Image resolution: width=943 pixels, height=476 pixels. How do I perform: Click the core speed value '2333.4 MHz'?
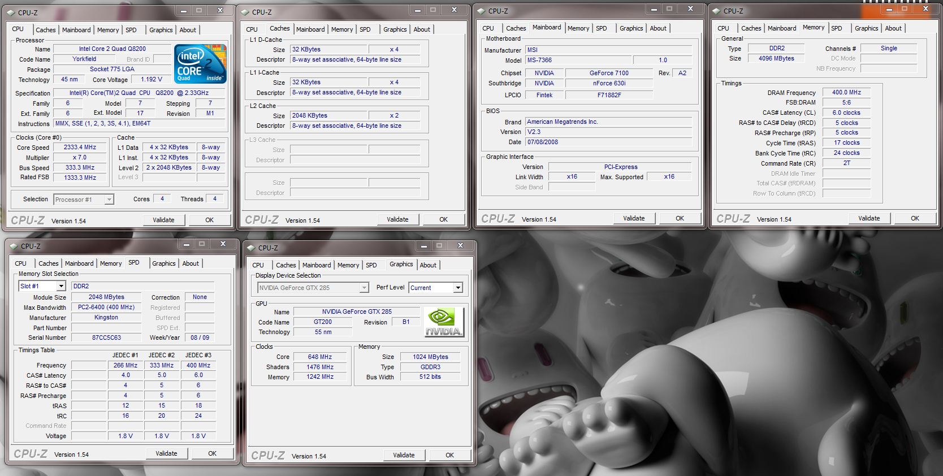pyautogui.click(x=80, y=147)
